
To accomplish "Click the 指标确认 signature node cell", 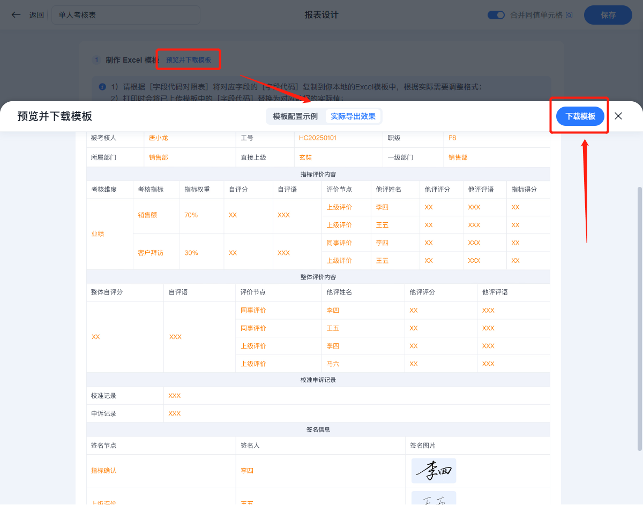I will [x=103, y=471].
